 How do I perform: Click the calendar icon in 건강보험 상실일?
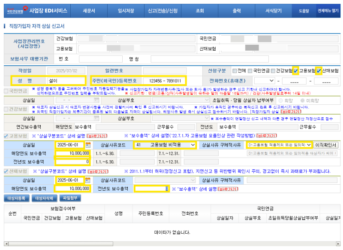[96, 118]
